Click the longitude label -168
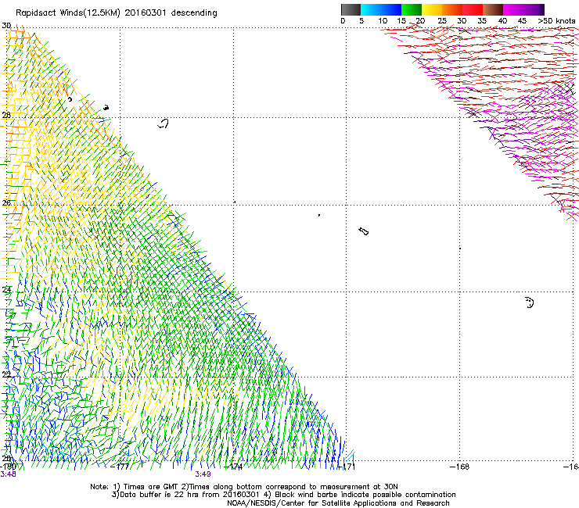Image resolution: width=579 pixels, height=508 pixels. [460, 467]
